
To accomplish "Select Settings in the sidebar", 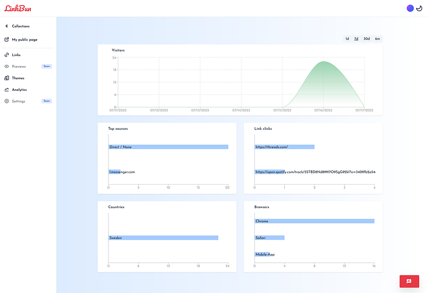I will click(x=19, y=101).
